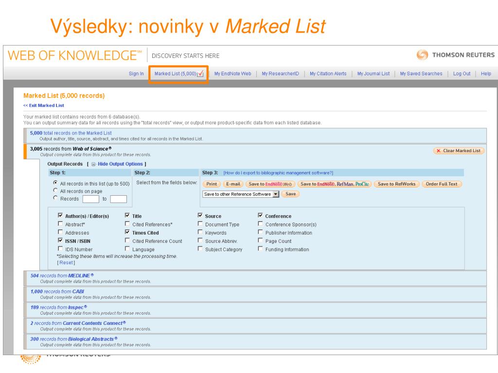Screen dimensions: 498x373
Task: Click Save to EndNote Web button
Action: (x=270, y=184)
